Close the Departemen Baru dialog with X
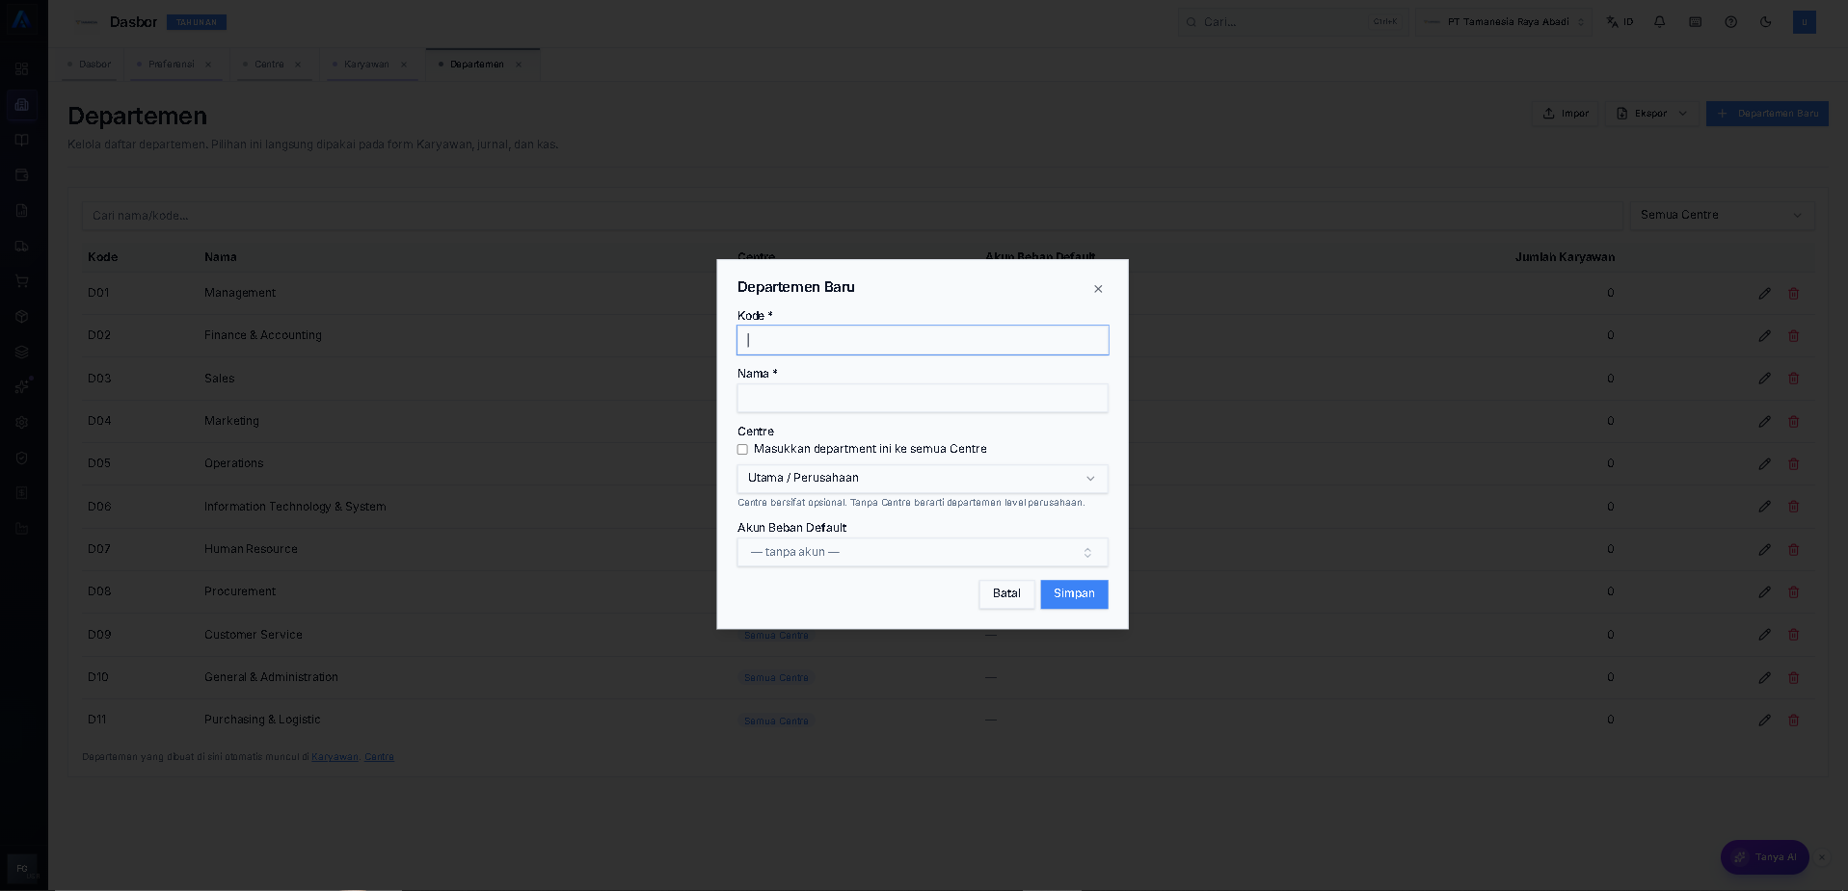 coord(1098,289)
